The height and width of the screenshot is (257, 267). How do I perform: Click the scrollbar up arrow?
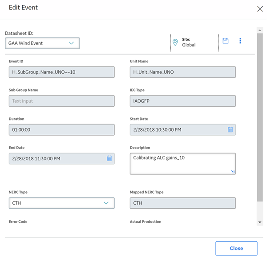(x=260, y=30)
